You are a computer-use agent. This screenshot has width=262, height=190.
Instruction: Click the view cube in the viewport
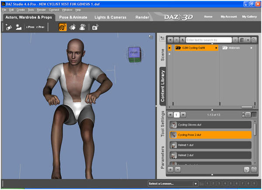134,55
